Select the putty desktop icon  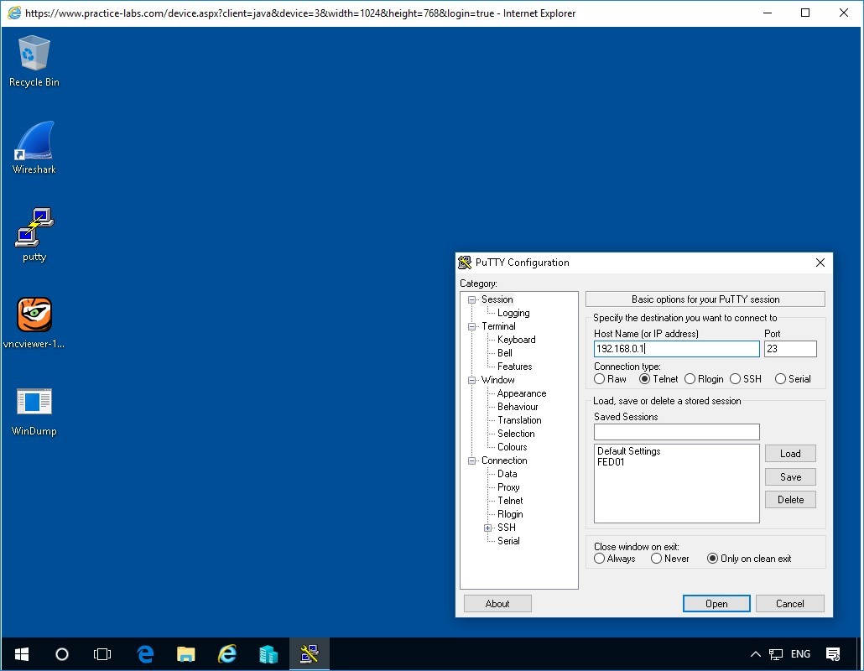pos(34,235)
